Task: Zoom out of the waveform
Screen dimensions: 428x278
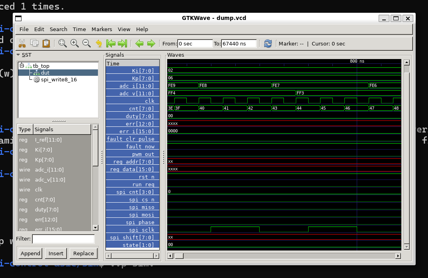Action: (x=86, y=43)
